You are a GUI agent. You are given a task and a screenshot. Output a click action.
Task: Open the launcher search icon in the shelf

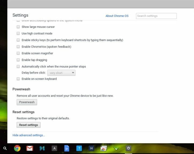(x=5, y=148)
